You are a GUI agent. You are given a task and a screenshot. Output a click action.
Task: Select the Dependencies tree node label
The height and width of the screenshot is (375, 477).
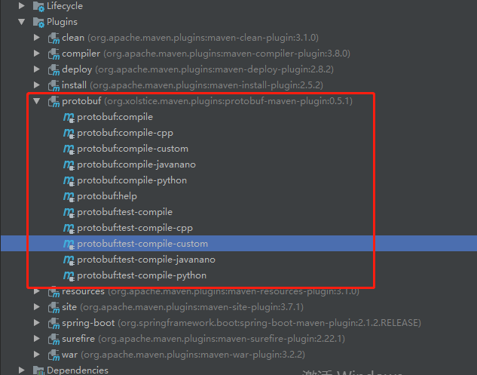[78, 370]
